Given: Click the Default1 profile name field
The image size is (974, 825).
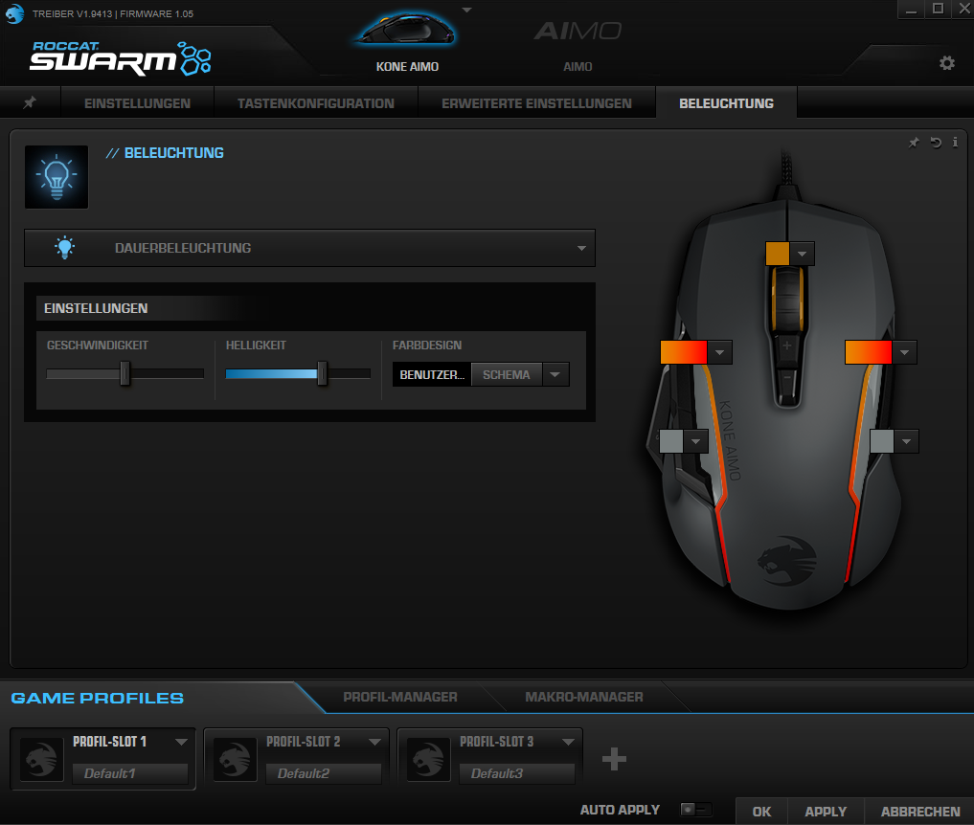Looking at the screenshot, I should 130,773.
